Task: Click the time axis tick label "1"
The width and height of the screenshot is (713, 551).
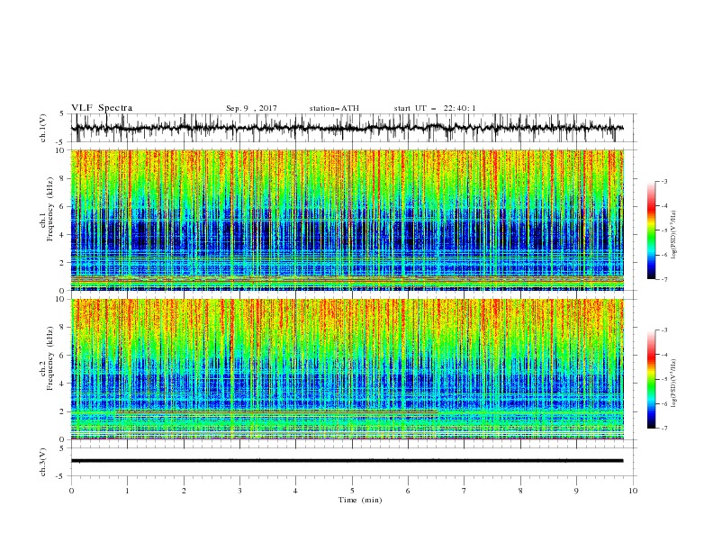Action: (128, 491)
